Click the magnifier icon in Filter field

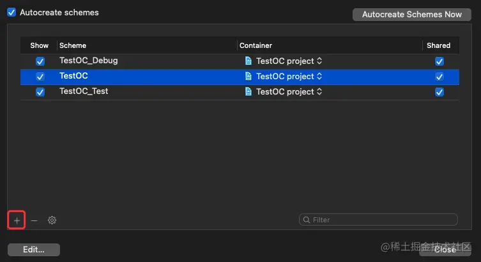click(306, 220)
